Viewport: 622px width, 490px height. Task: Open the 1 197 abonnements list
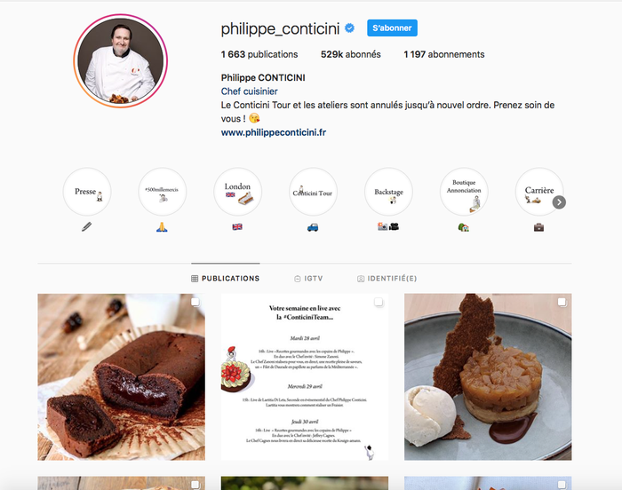(444, 54)
